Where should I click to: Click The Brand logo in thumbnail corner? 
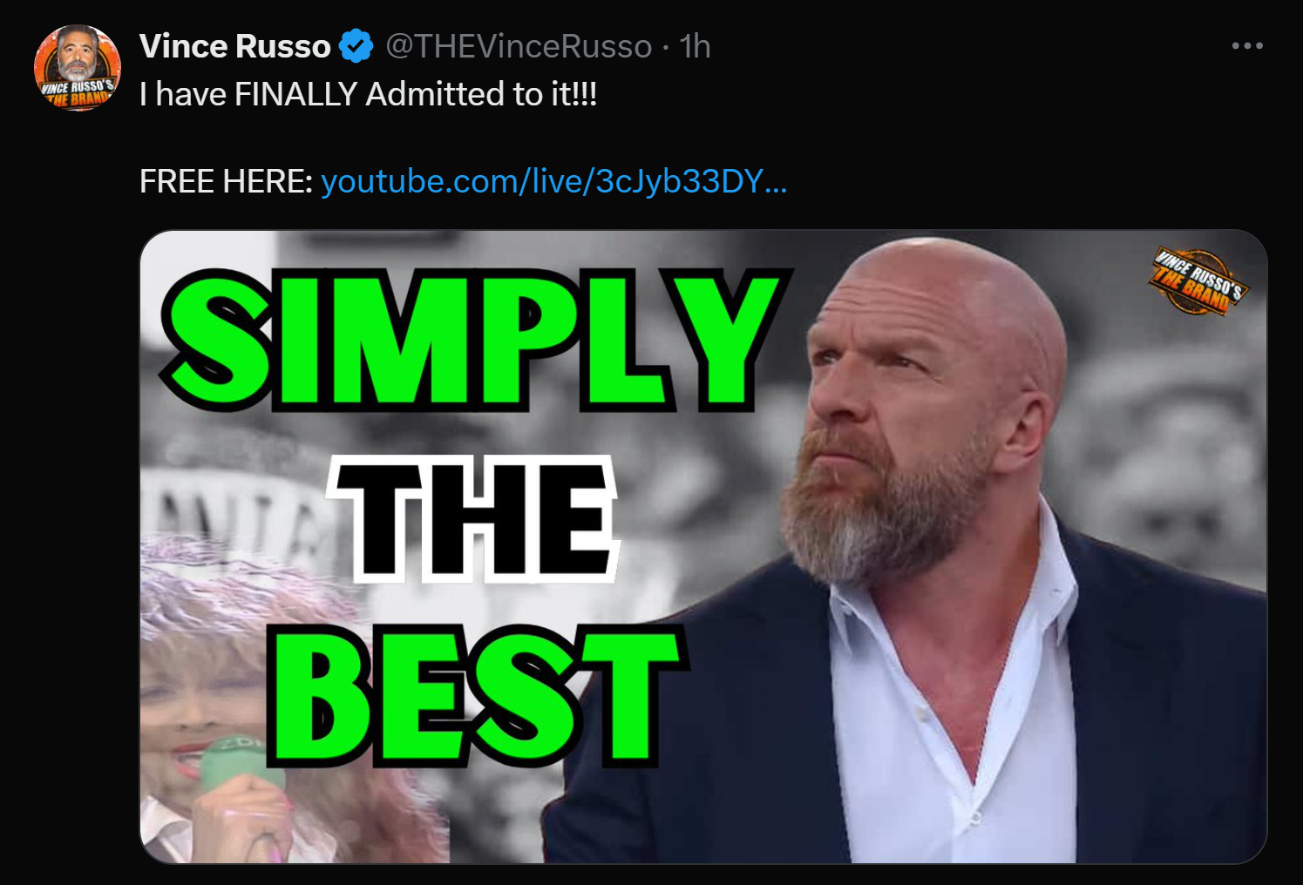(1198, 280)
